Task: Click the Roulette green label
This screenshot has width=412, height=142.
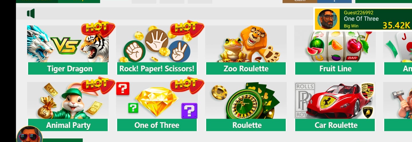Action: click(x=246, y=125)
